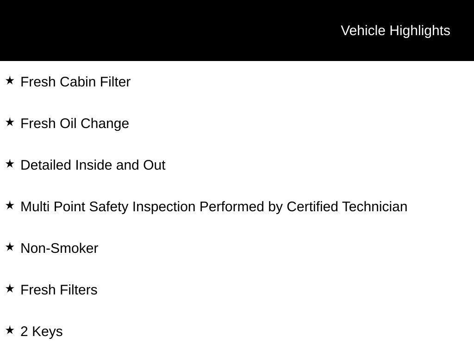Click the word Performed in the list
The image size is (474, 355).
(232, 207)
